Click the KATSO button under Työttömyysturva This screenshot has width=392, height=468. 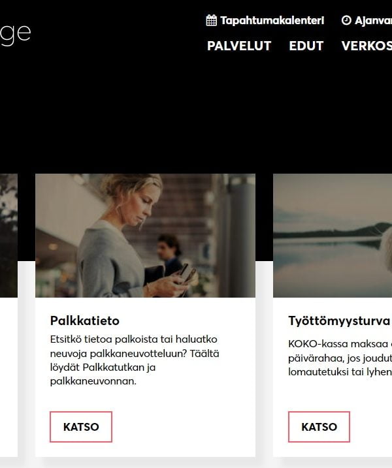coord(319,427)
